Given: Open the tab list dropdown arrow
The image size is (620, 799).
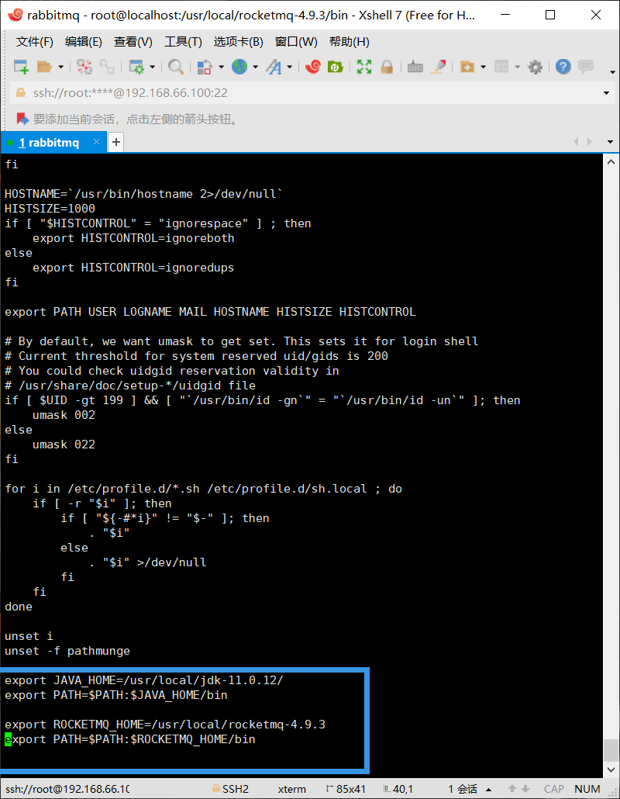Looking at the screenshot, I should (x=610, y=142).
